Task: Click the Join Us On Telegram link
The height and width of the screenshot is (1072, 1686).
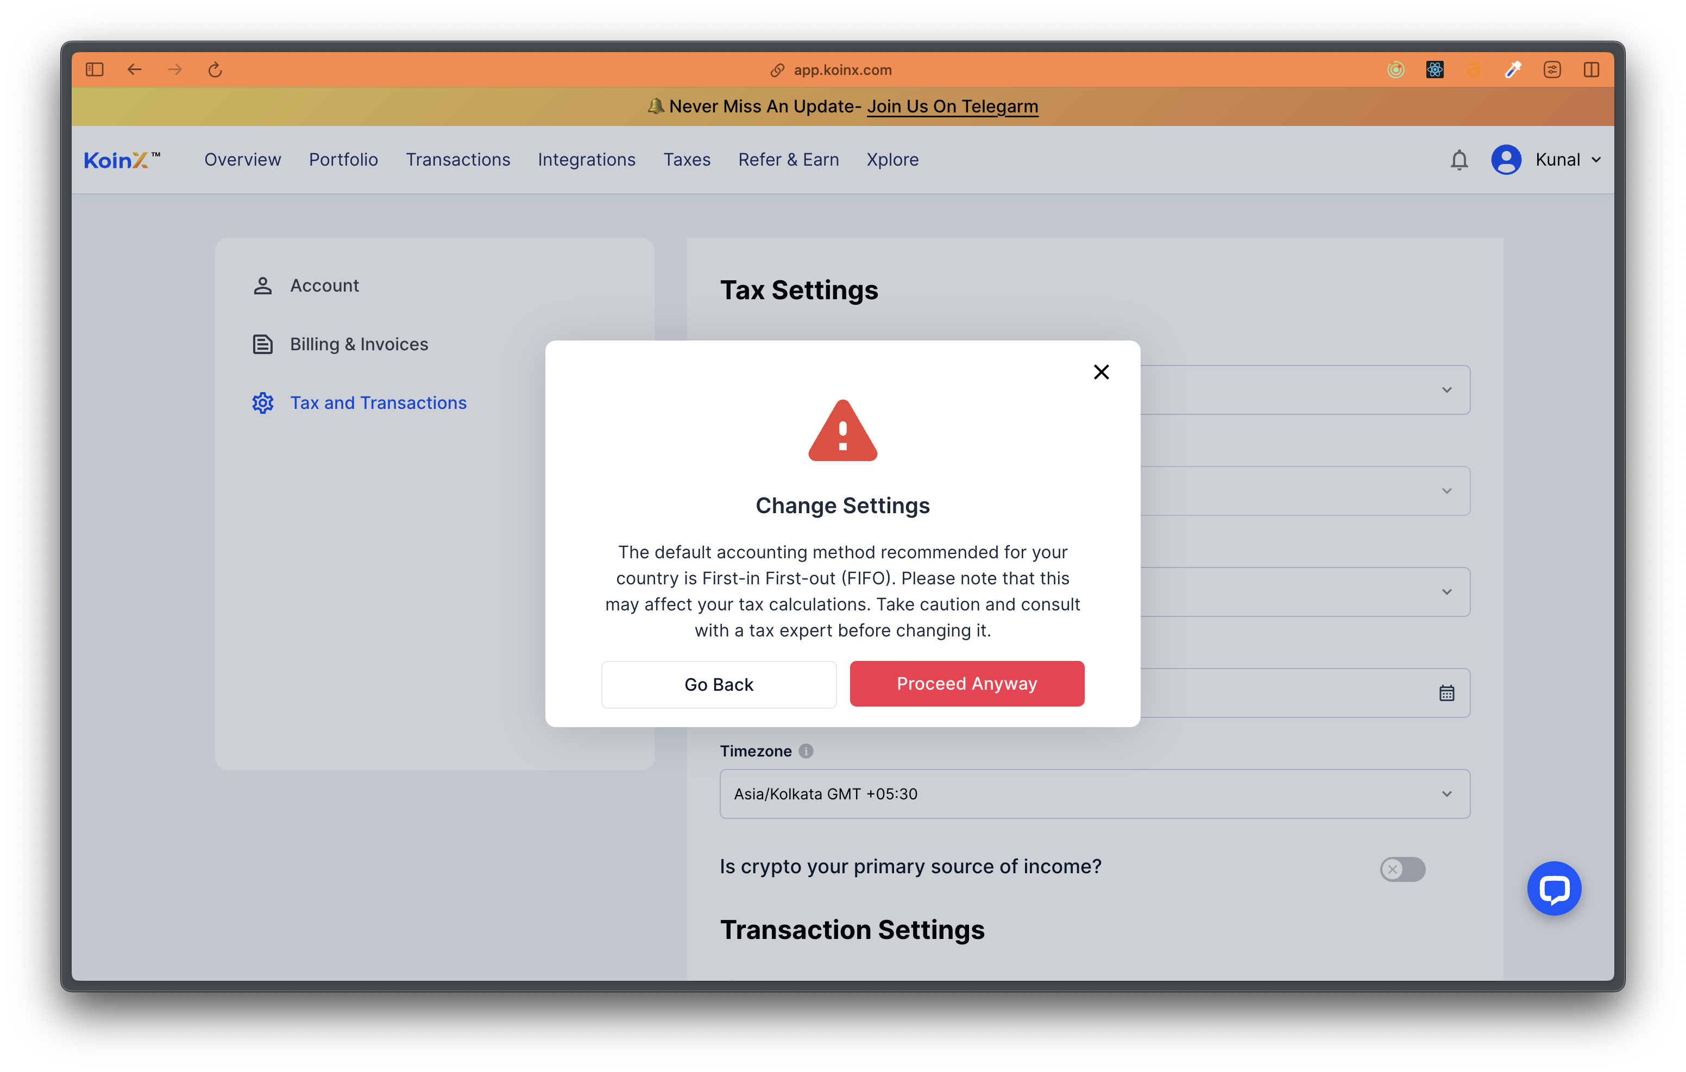Action: coord(951,107)
